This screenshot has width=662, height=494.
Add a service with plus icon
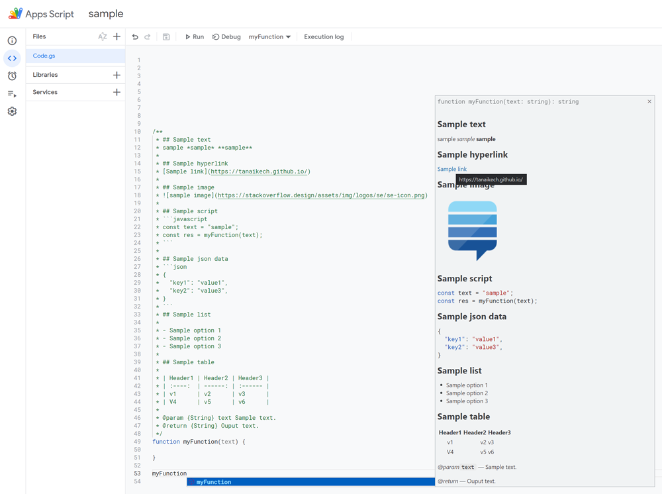[x=117, y=92]
